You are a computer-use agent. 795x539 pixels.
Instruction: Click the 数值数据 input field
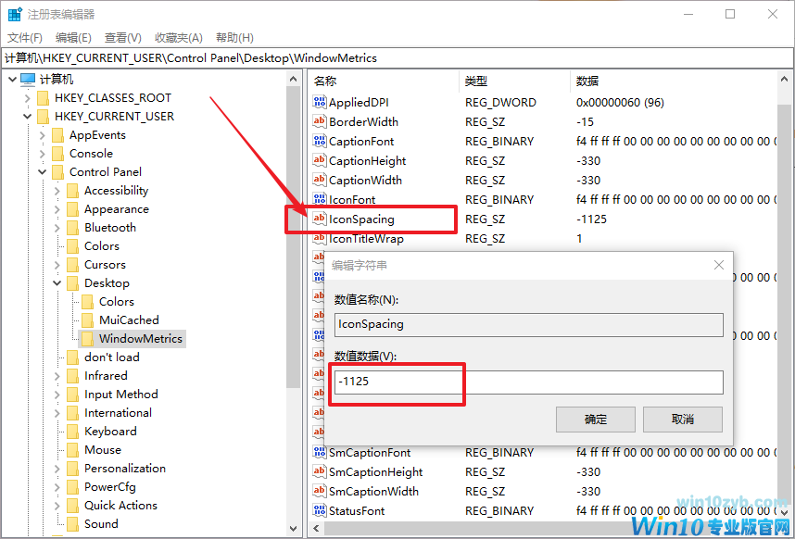coord(528,382)
